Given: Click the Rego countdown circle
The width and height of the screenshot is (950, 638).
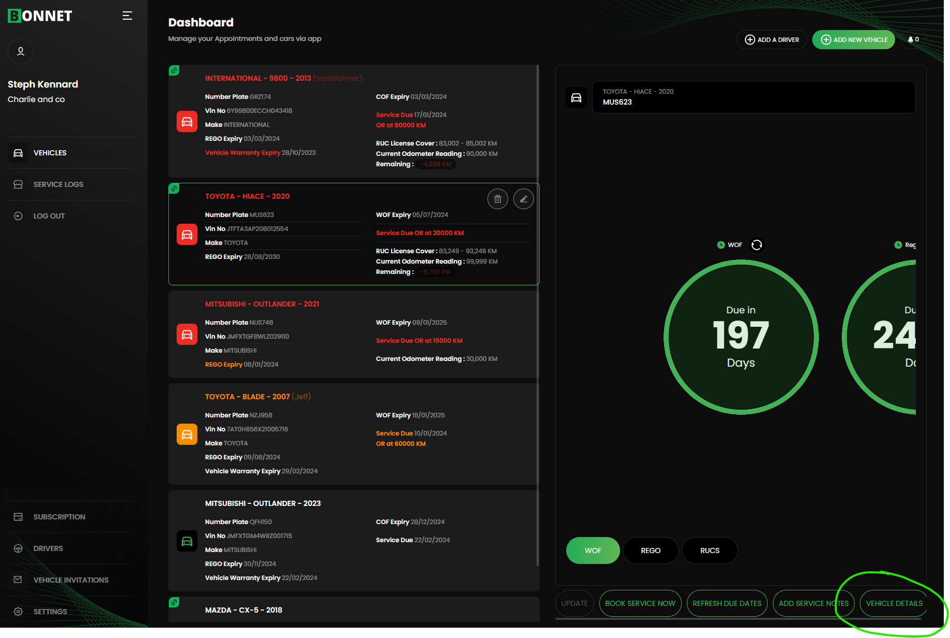Looking at the screenshot, I should (x=879, y=337).
